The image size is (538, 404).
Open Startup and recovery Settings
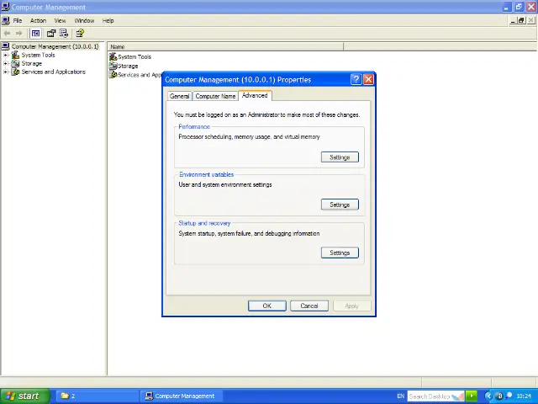(x=340, y=252)
